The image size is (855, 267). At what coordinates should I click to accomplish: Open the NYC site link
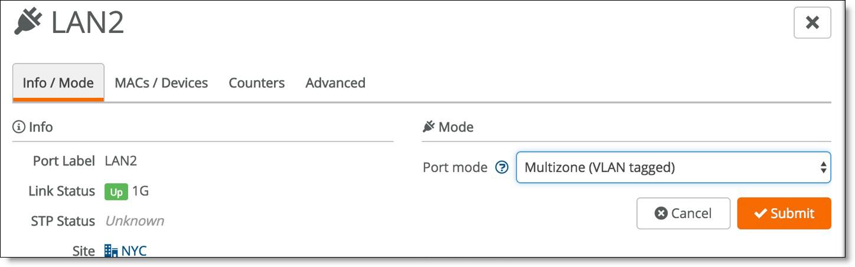click(134, 251)
